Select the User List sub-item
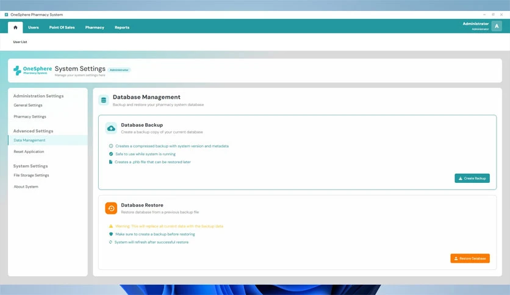The image size is (510, 295). (20, 42)
